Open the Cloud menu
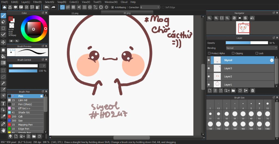Screen dimensions: 279x144 (x=124, y=2)
